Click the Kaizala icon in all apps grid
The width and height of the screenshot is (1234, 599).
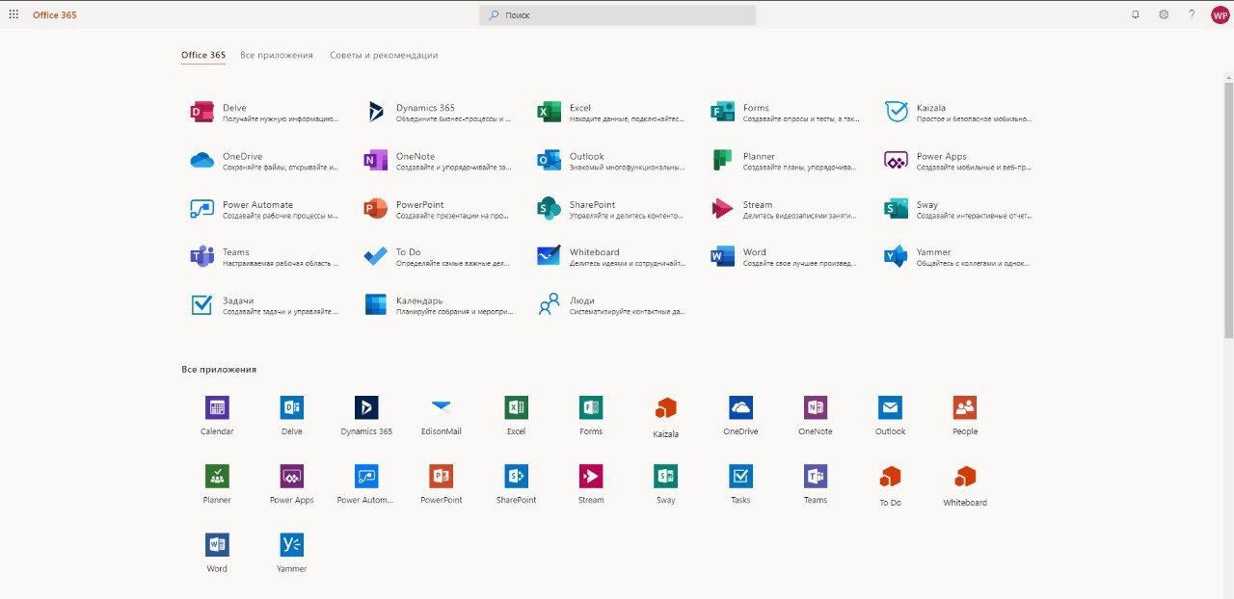click(665, 408)
